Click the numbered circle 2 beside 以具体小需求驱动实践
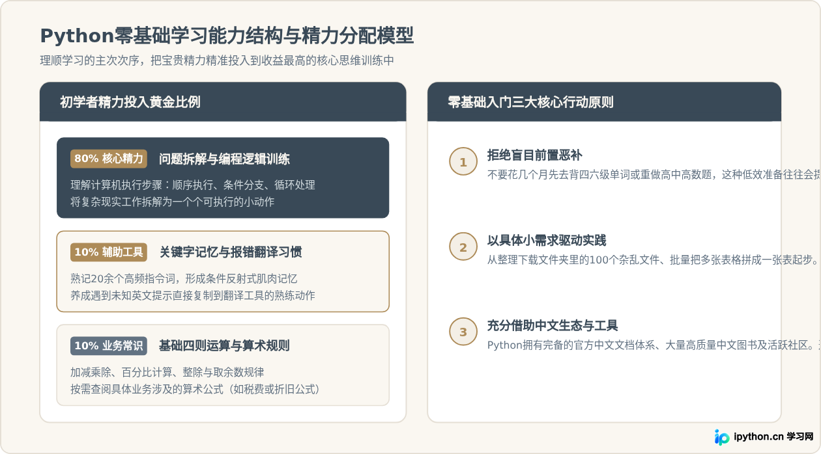Image resolution: width=821 pixels, height=454 pixels. pyautogui.click(x=463, y=247)
